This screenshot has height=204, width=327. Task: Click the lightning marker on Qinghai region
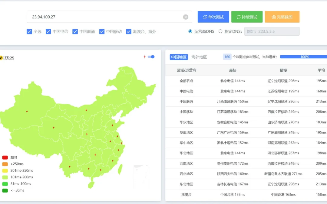pos(54,128)
